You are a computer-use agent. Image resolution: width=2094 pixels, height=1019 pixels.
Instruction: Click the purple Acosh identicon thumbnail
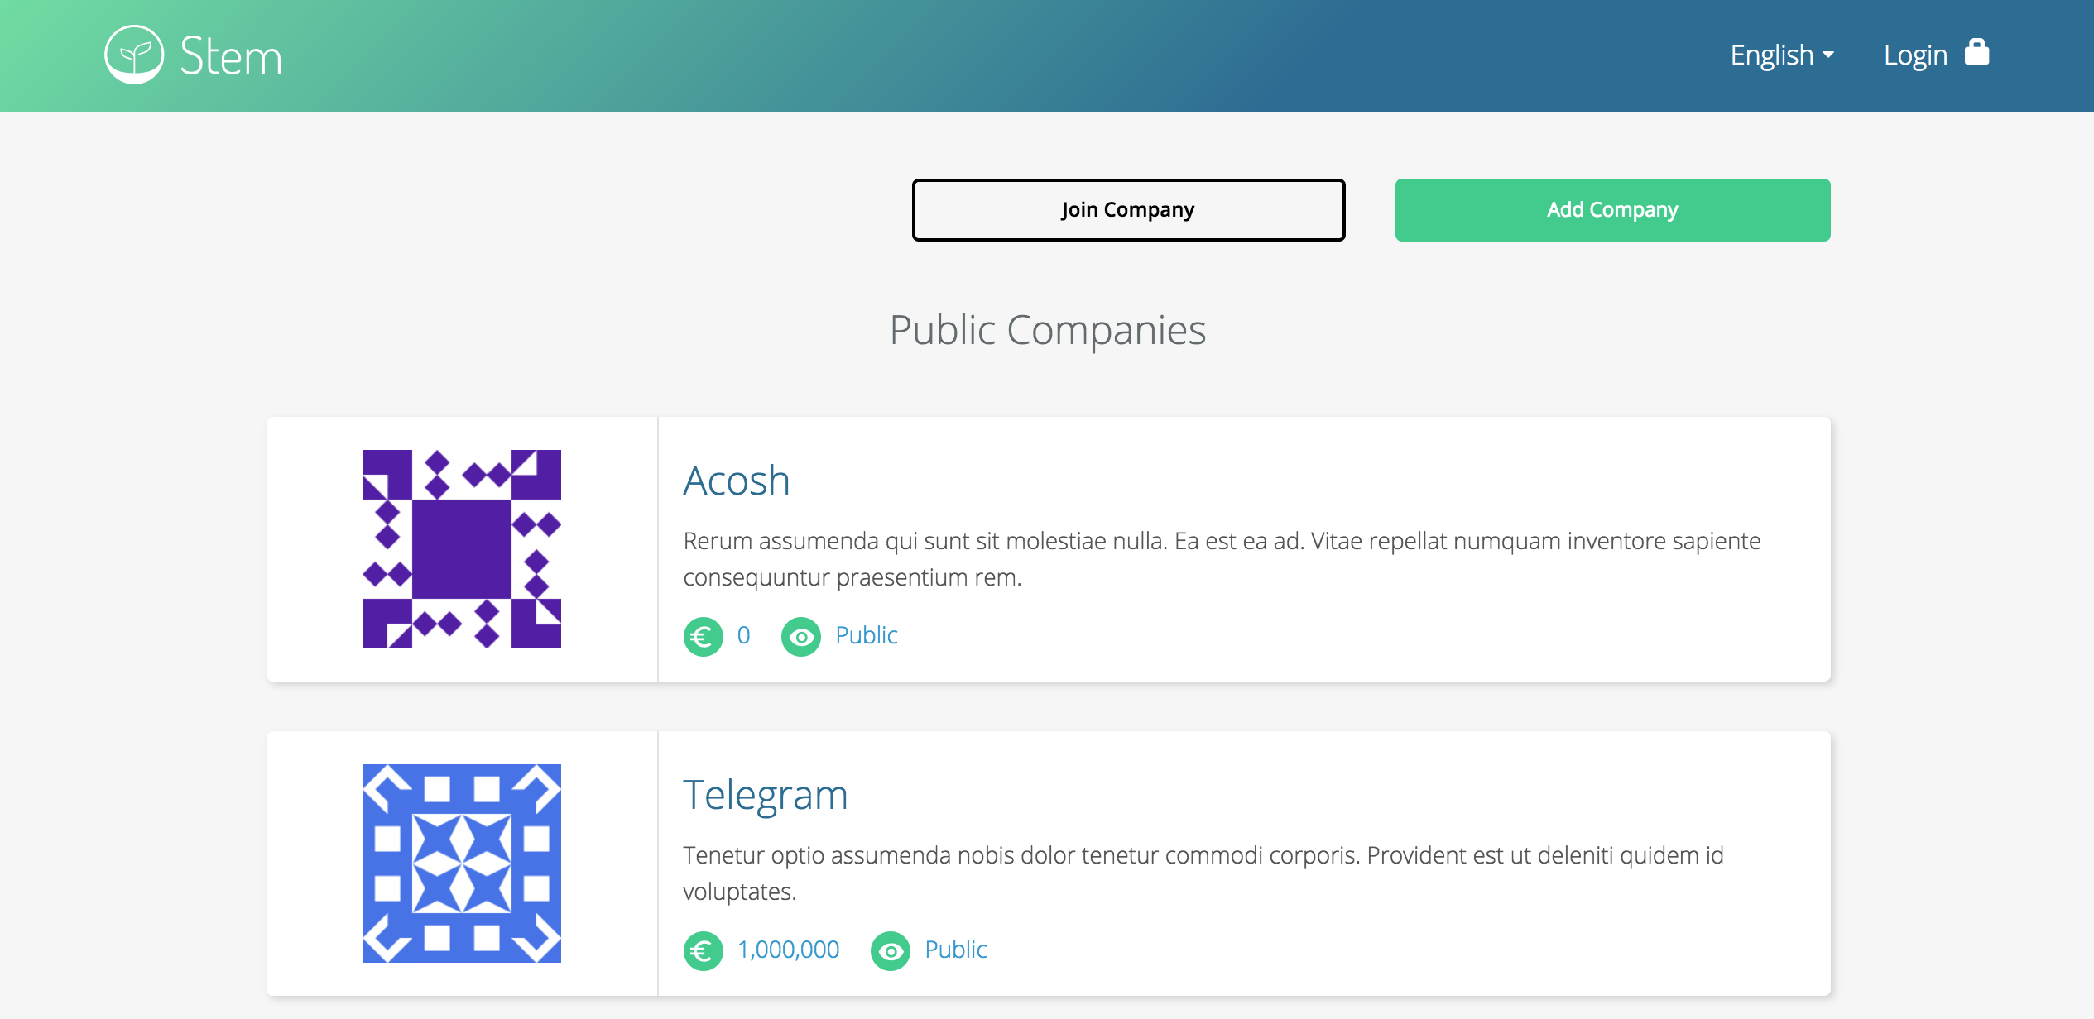461,549
